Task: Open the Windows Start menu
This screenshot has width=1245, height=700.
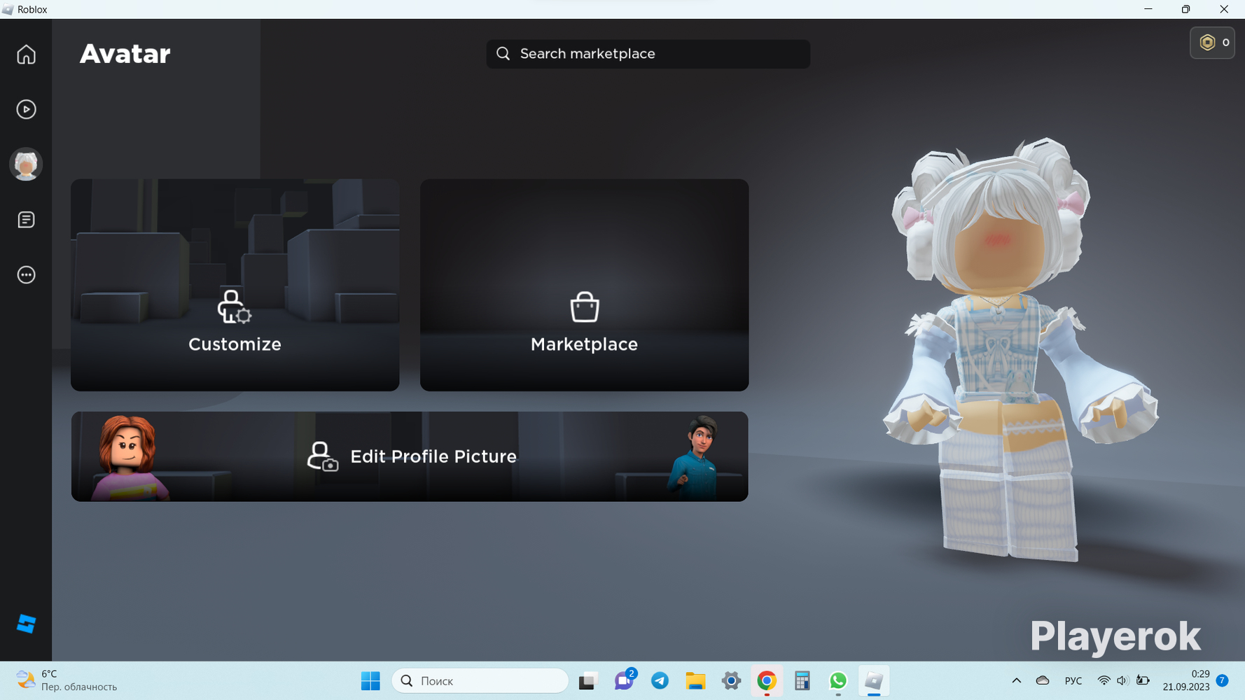Action: click(370, 680)
